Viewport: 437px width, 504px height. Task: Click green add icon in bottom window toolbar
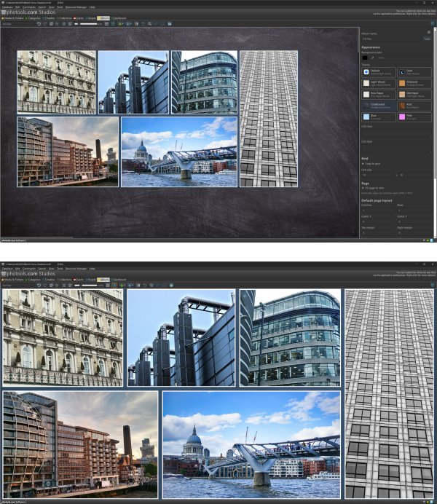[122, 285]
